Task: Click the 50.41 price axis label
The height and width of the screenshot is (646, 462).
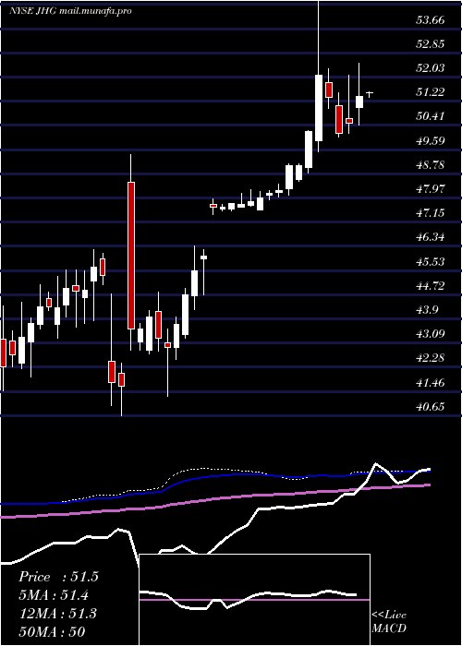Action: 431,116
